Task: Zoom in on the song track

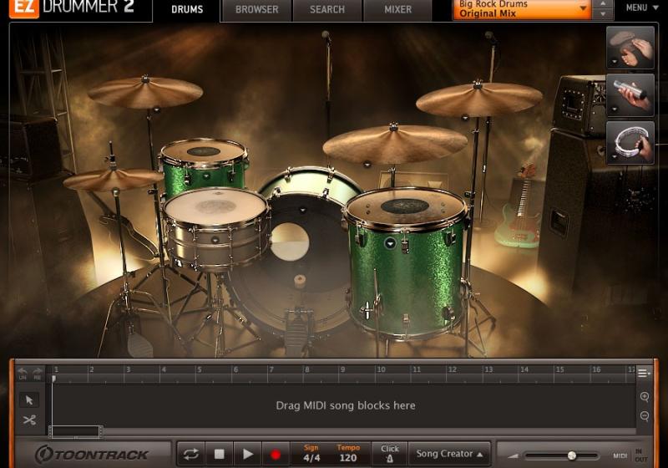Action: (645, 397)
